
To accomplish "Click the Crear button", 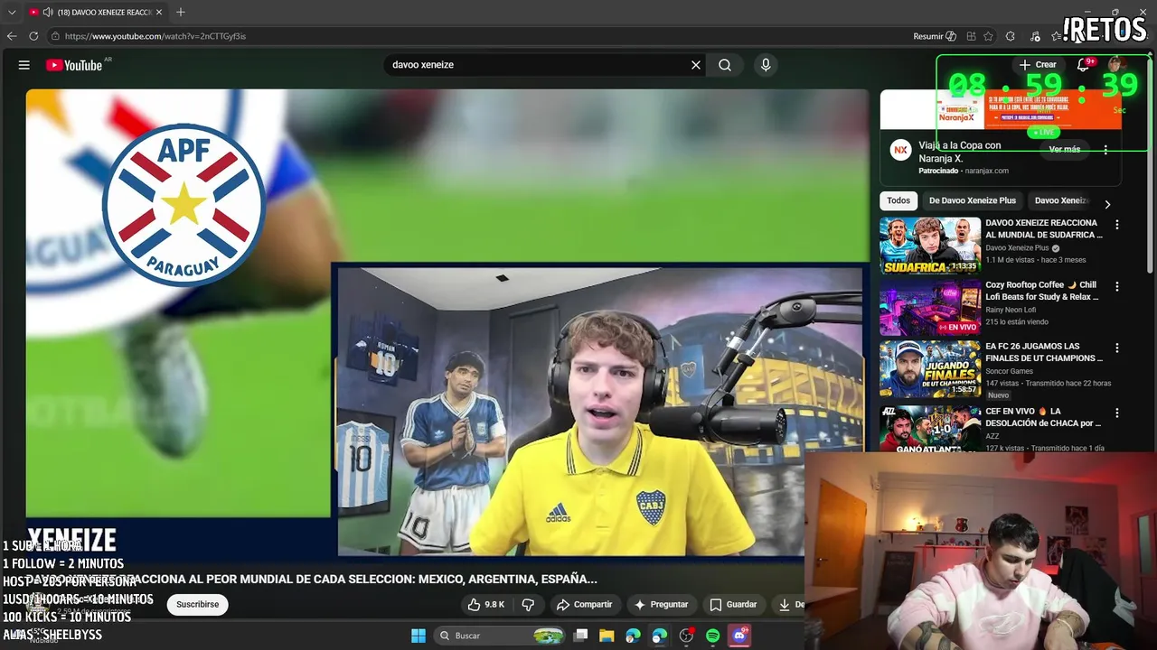I will pyautogui.click(x=1038, y=65).
